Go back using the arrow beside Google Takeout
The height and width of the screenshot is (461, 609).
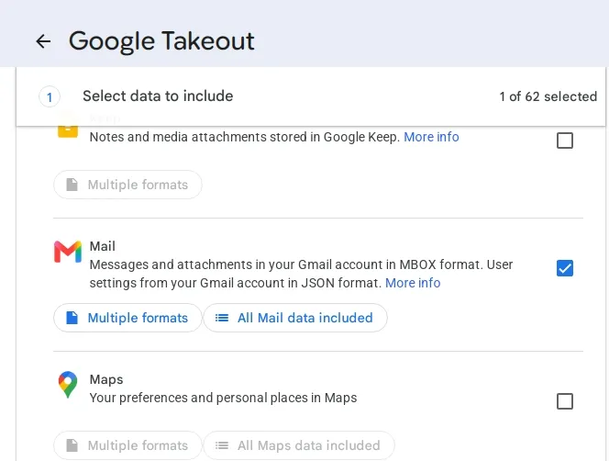[x=43, y=41]
